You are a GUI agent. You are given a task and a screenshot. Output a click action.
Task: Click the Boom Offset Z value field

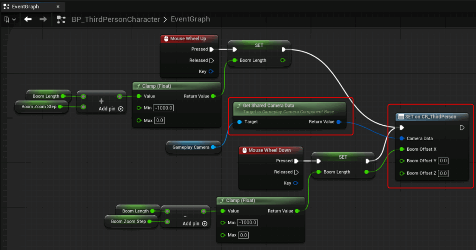[x=443, y=173]
